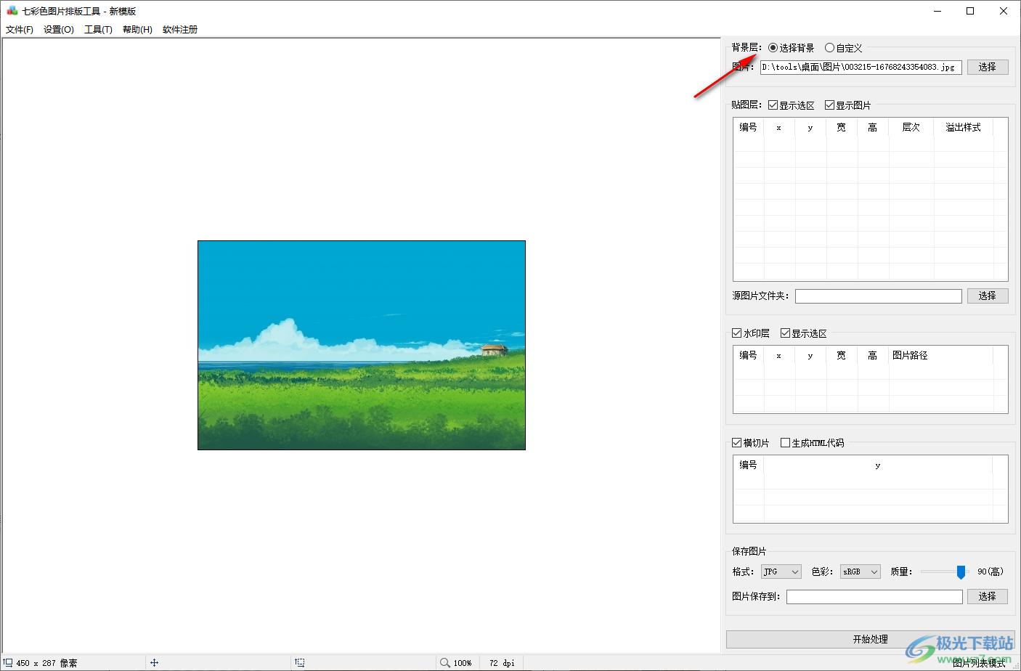1021x671 pixels.
Task: Enable the 生成HTML代码 checkbox
Action: pos(786,443)
